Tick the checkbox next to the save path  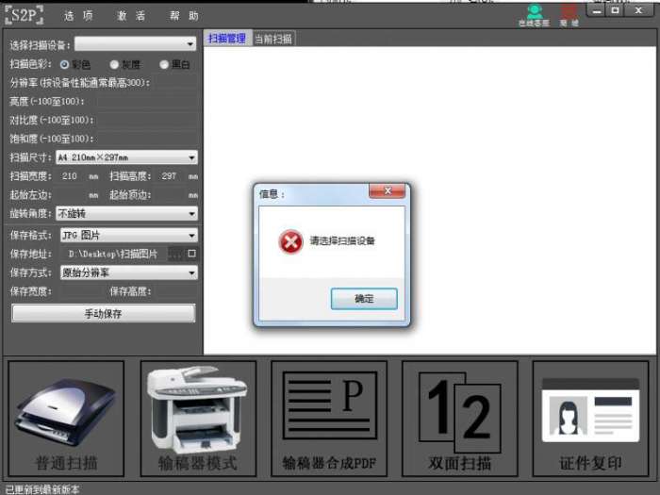pos(192,254)
